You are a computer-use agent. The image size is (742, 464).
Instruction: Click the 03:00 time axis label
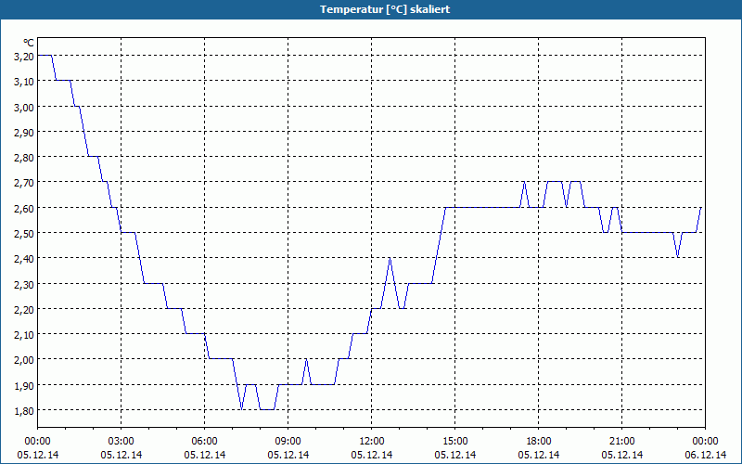click(122, 442)
